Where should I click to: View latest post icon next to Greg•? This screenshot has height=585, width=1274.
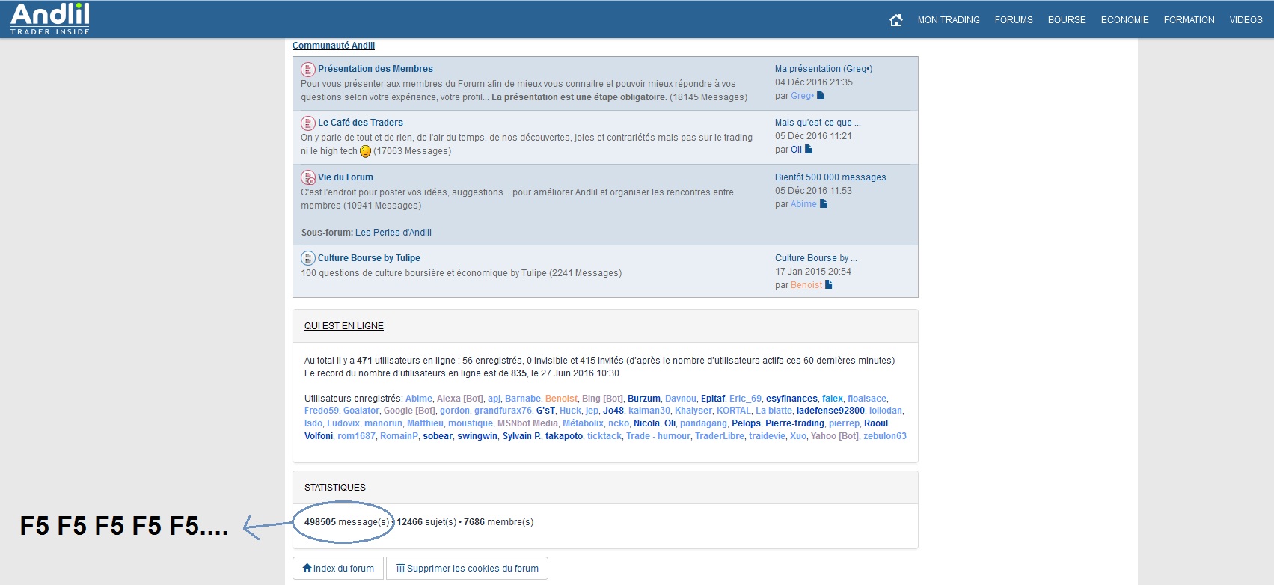coord(821,96)
